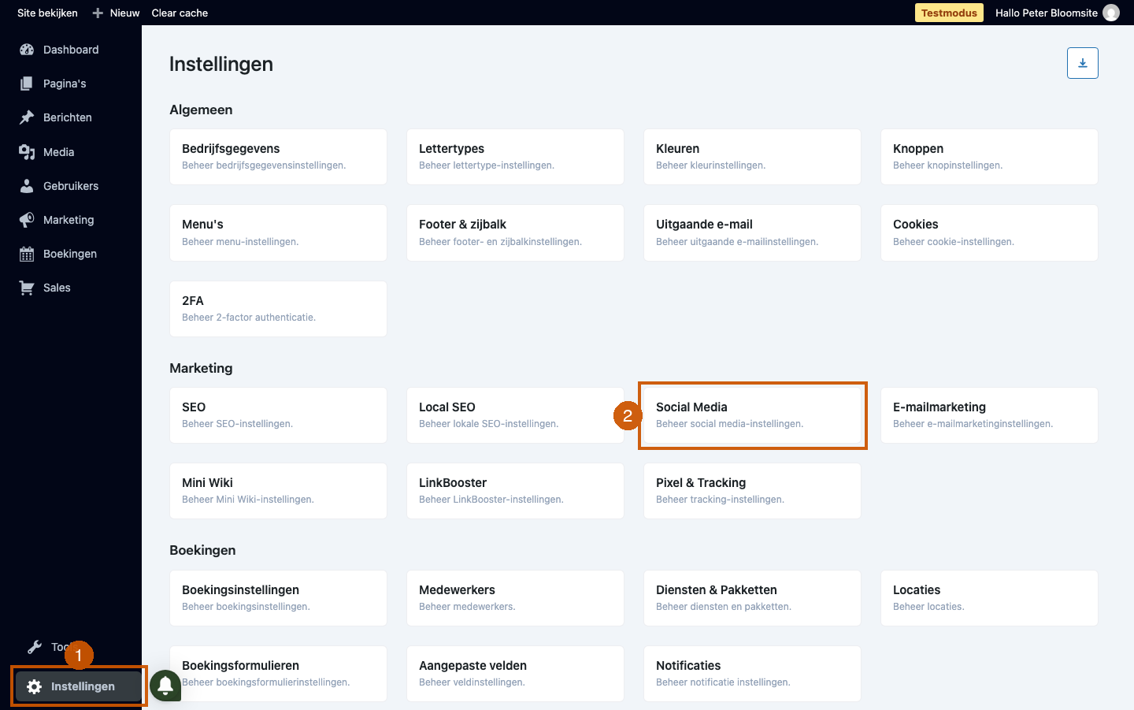Image resolution: width=1134 pixels, height=710 pixels.
Task: Open Bedrijfsgegevens settings card
Action: [278, 157]
